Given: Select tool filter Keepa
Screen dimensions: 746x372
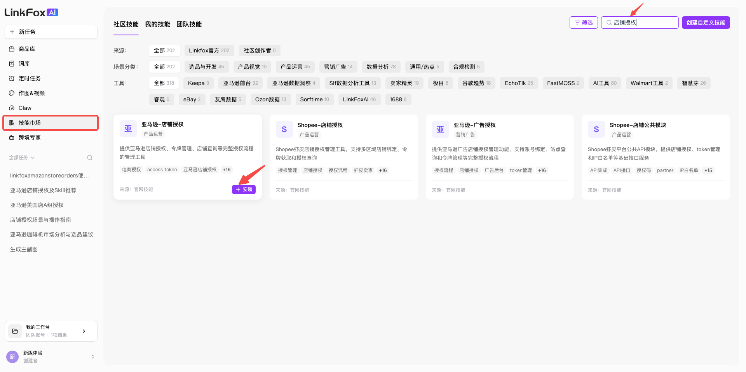Looking at the screenshot, I should point(199,83).
